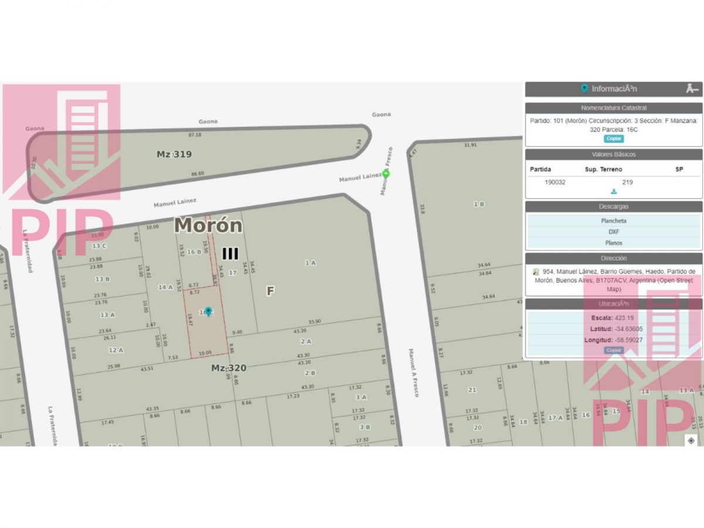This screenshot has width=704, height=528.
Task: Click parcel 2 A label
Action: tap(306, 341)
